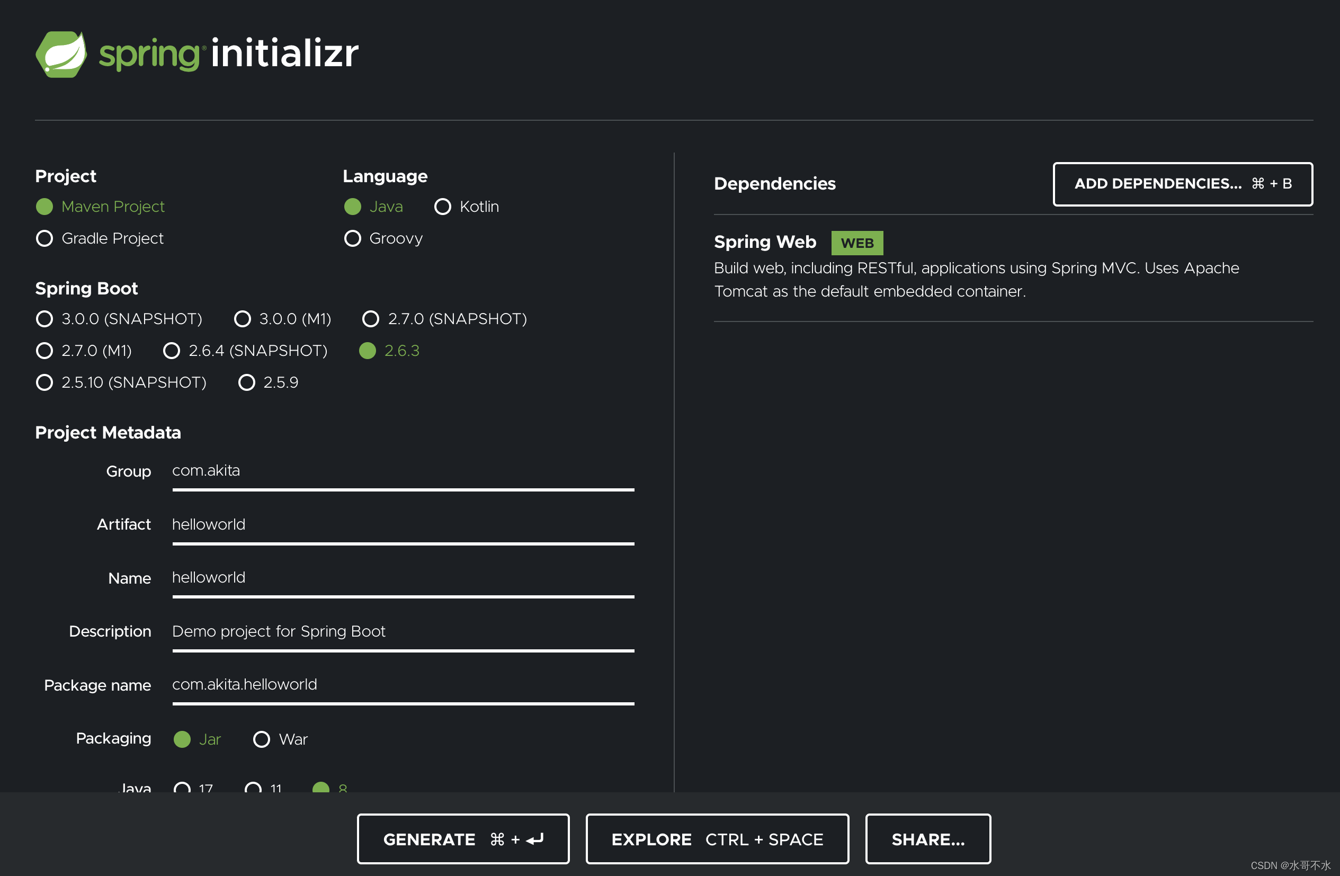The height and width of the screenshot is (876, 1340).
Task: Click the spring initializr title text
Action: pyautogui.click(x=229, y=54)
